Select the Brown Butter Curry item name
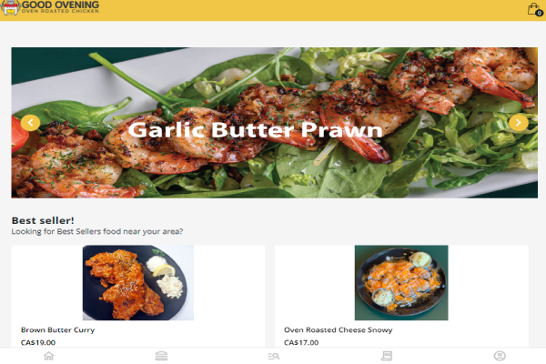546x364 pixels. [58, 329]
